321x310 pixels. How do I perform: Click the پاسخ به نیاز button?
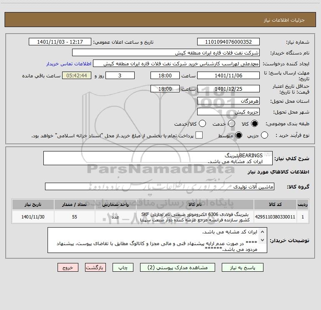243,268
